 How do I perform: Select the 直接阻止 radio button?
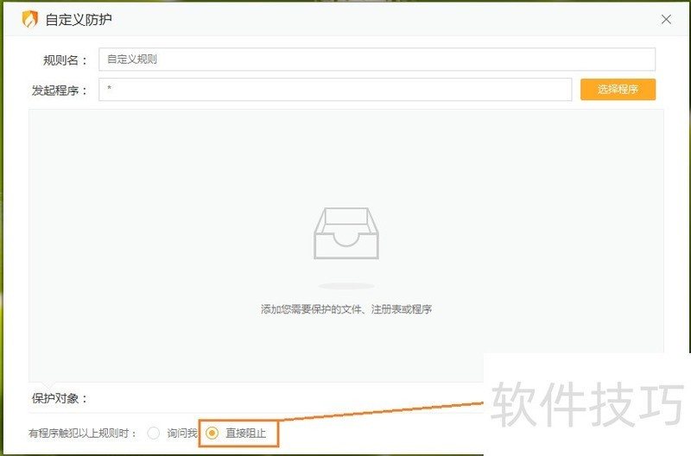click(x=212, y=433)
